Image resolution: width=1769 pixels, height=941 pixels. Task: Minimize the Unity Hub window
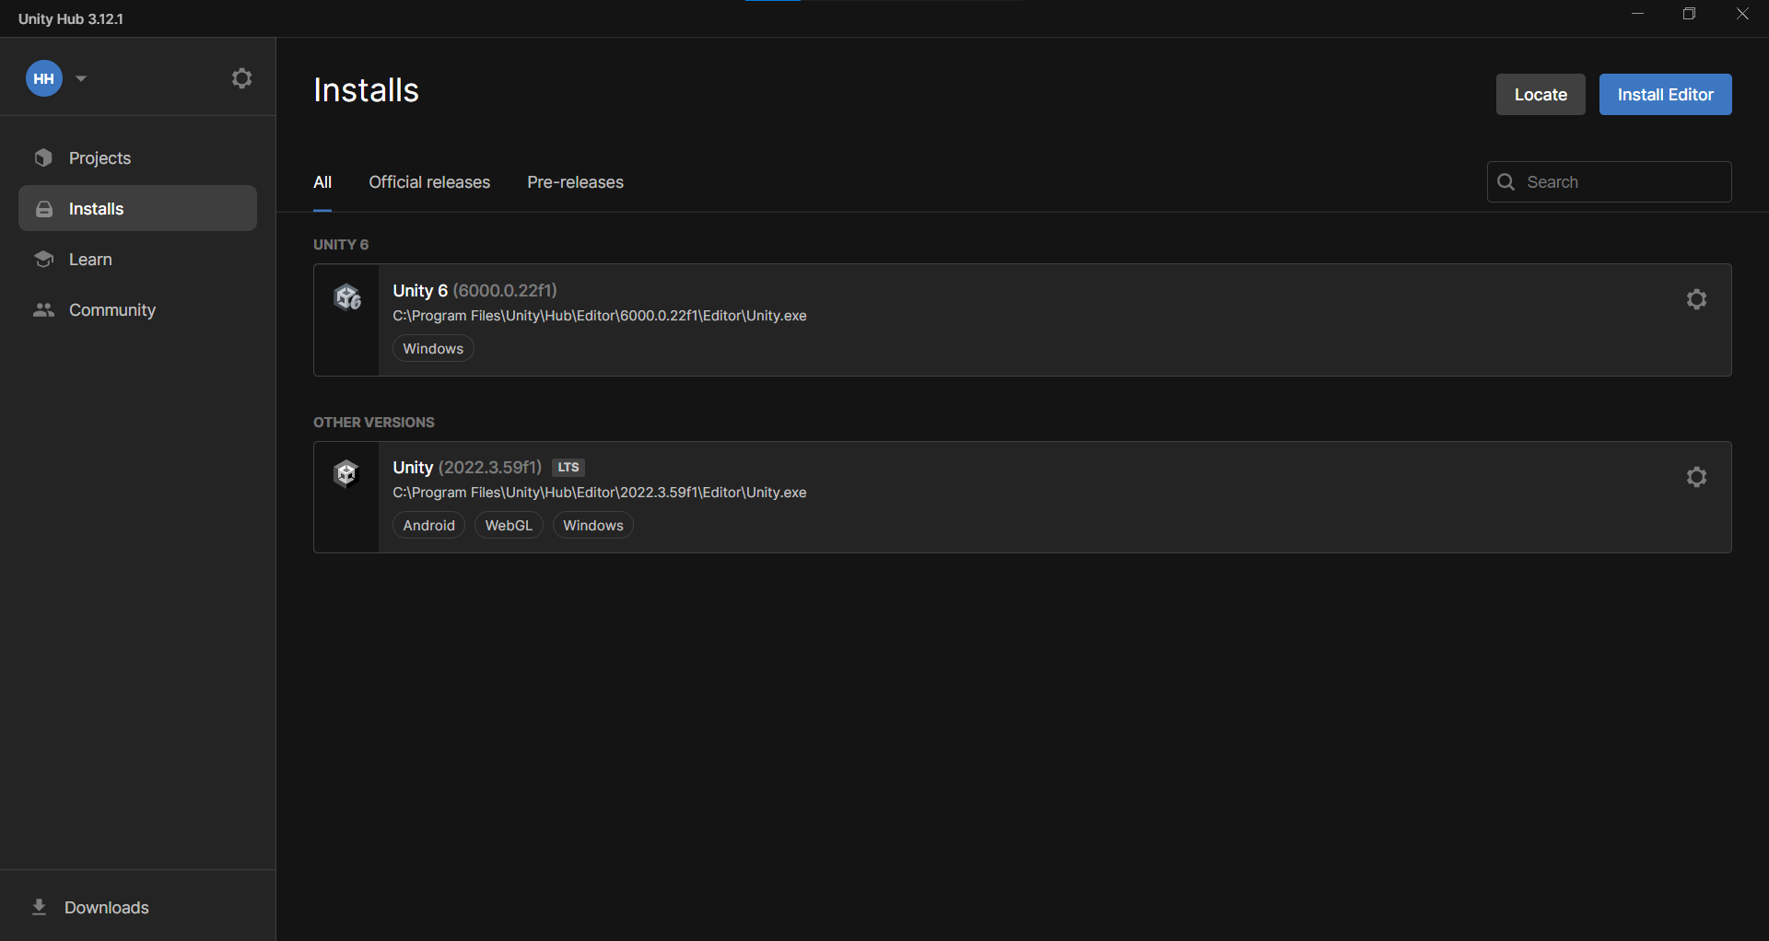click(x=1637, y=14)
